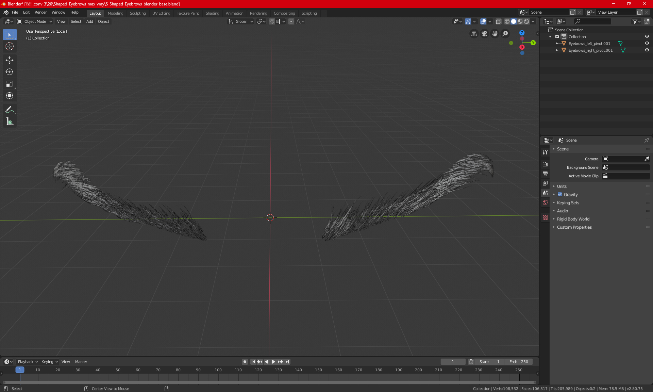The image size is (653, 392).
Task: Click the outliner filter funnel icon
Action: 636,21
